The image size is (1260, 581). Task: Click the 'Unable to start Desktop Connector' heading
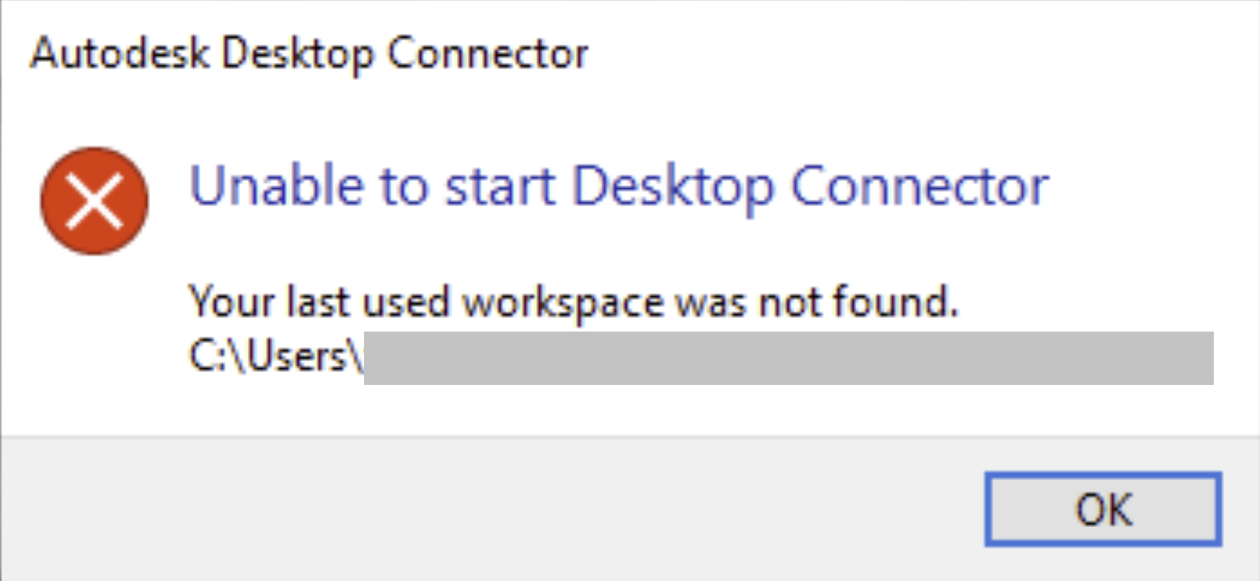(618, 186)
